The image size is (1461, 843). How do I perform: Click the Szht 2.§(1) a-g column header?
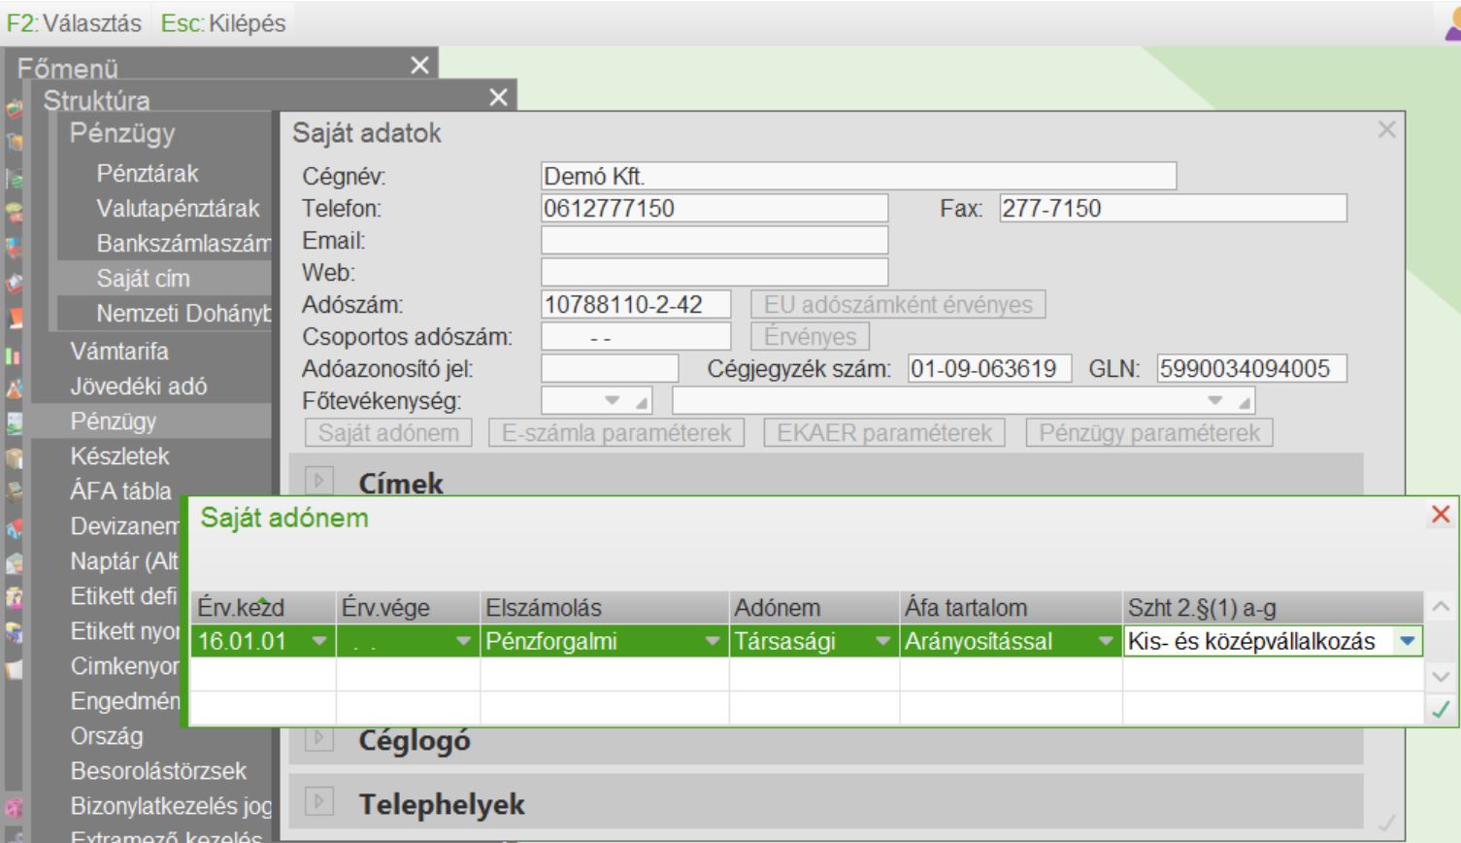click(1273, 608)
